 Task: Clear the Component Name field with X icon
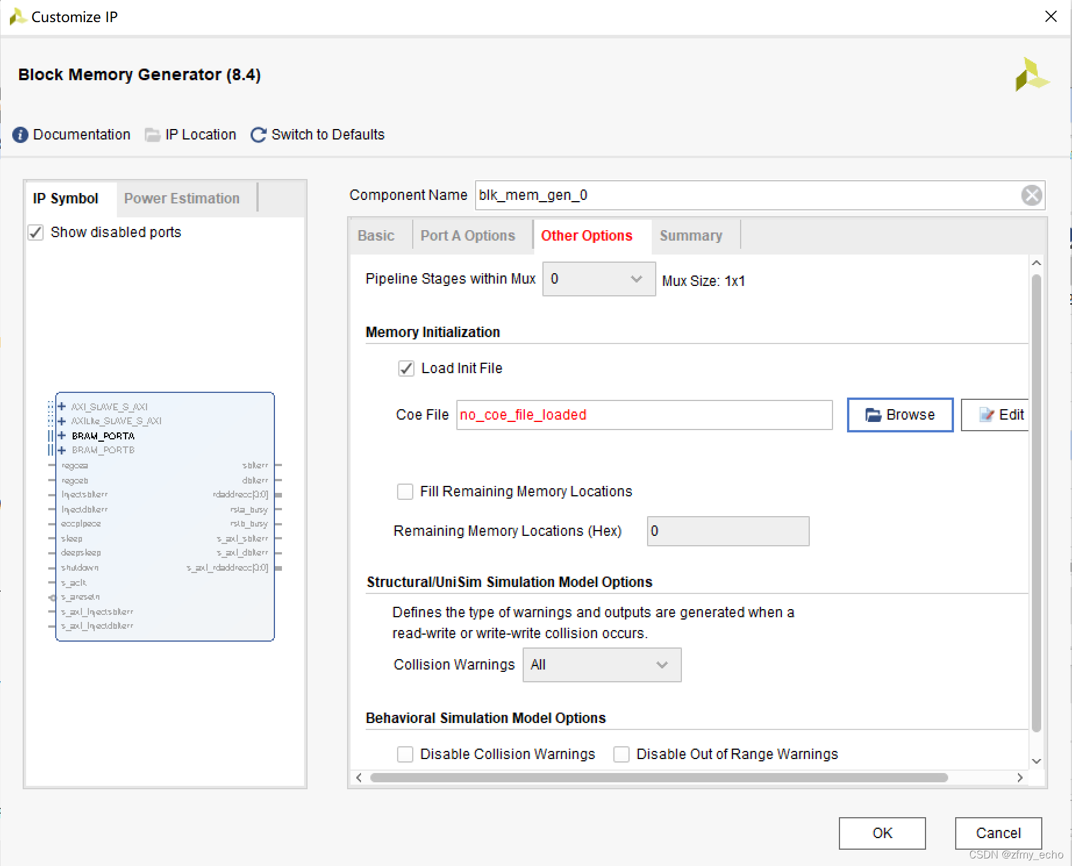pyautogui.click(x=1032, y=195)
